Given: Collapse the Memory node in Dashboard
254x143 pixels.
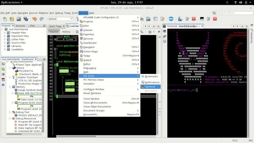Looking at the screenshot, I should pyautogui.click(x=10, y=87).
